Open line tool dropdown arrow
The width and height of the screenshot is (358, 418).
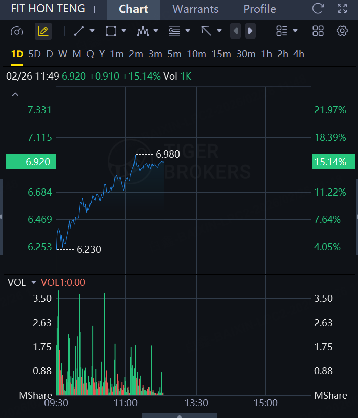pyautogui.click(x=92, y=31)
